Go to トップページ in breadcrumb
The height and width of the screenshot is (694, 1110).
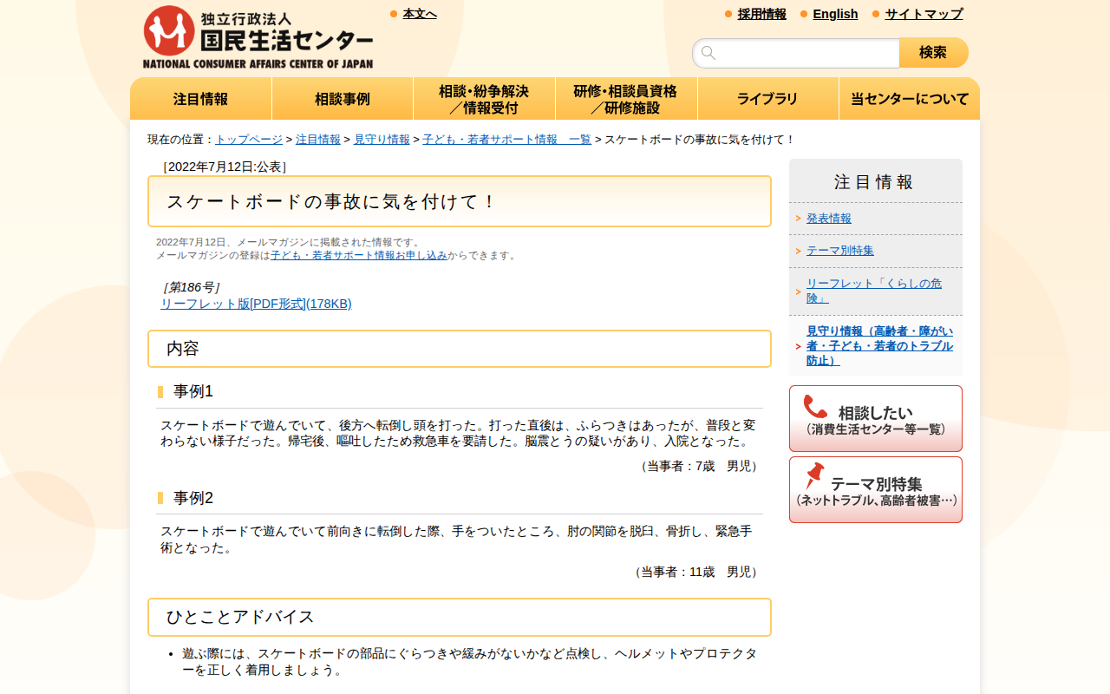point(249,140)
